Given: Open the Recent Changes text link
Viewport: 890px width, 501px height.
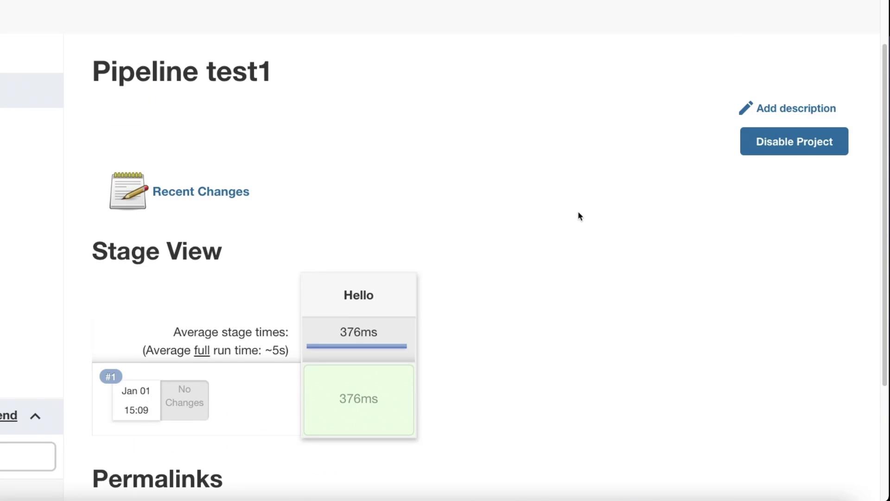Looking at the screenshot, I should click(x=201, y=192).
